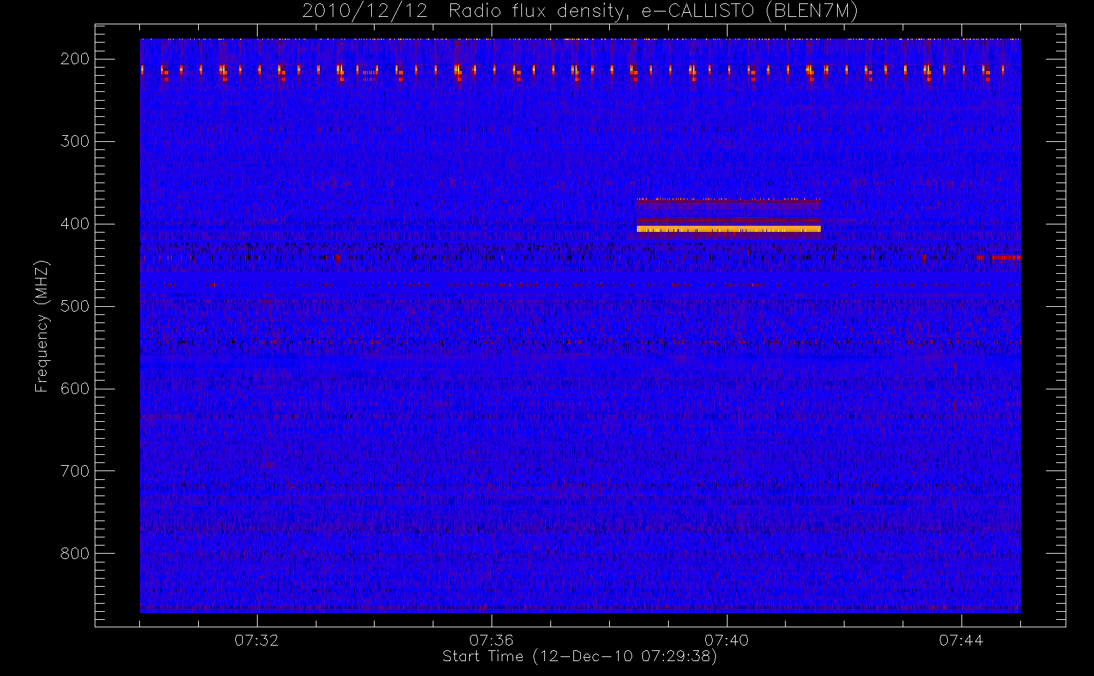
Task: Click the bright yellow emission band near 400 MHz
Action: (x=728, y=229)
